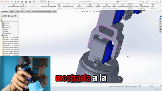Expand SOLIDWORKS logo menu arrow
The width and height of the screenshot is (162, 91).
11,2
